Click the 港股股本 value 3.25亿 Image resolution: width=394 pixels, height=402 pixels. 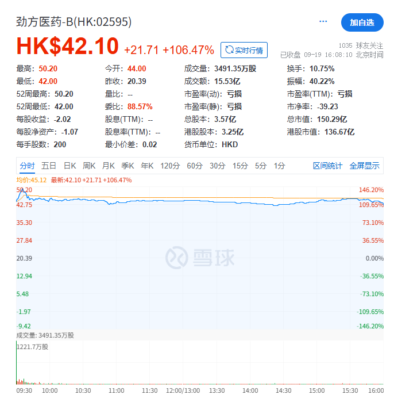[233, 132]
